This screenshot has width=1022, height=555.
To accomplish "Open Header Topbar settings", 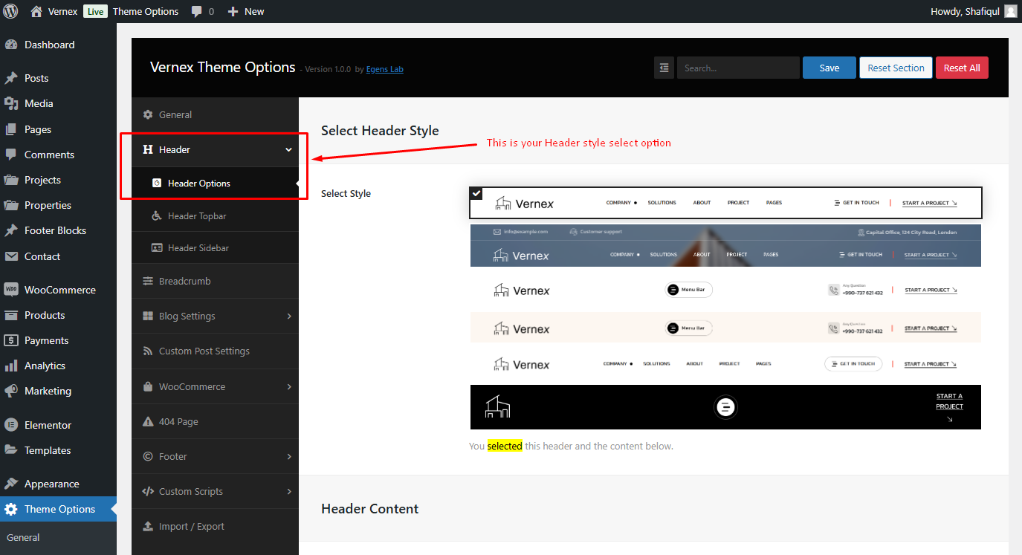I will pos(215,215).
